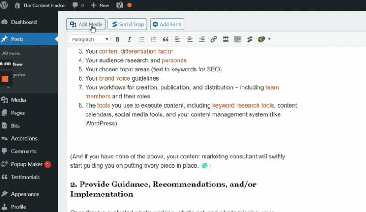This screenshot has width=366, height=212.
Task: Align text center
Action: (x=189, y=39)
